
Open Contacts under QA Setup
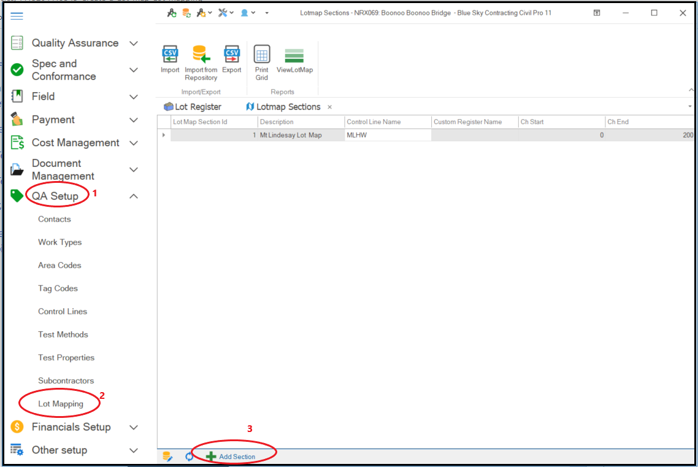coord(55,219)
